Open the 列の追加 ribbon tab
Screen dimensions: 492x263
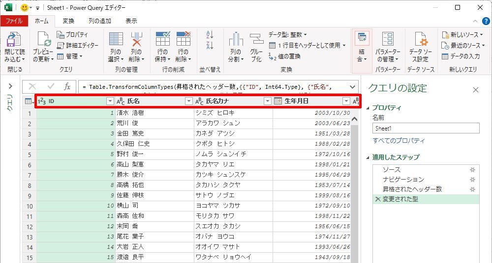click(99, 21)
